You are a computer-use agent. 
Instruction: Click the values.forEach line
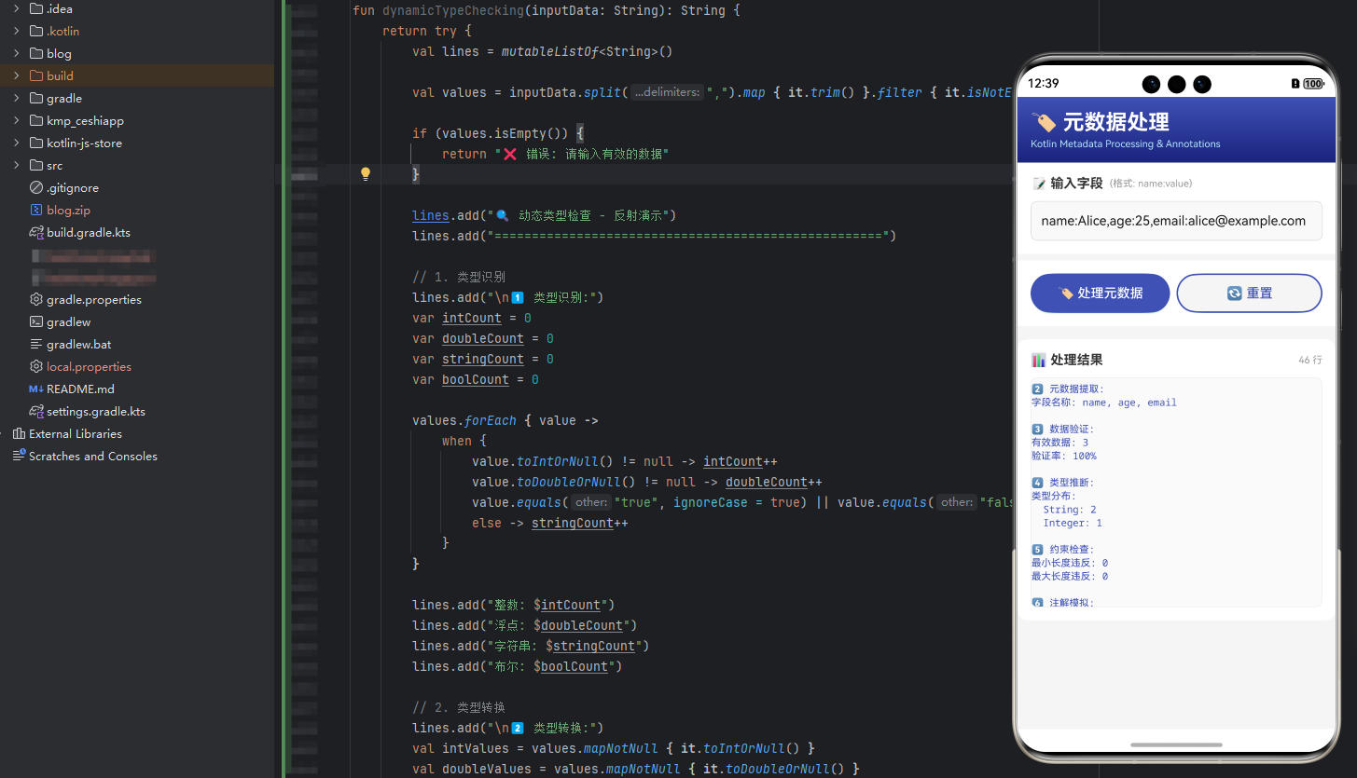point(505,420)
